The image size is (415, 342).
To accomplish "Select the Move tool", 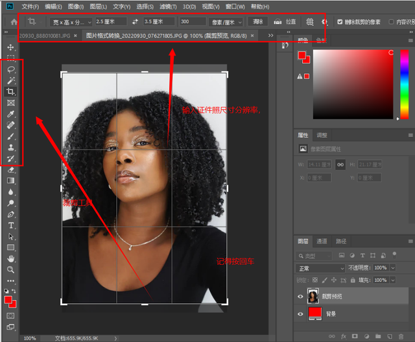I will point(11,47).
